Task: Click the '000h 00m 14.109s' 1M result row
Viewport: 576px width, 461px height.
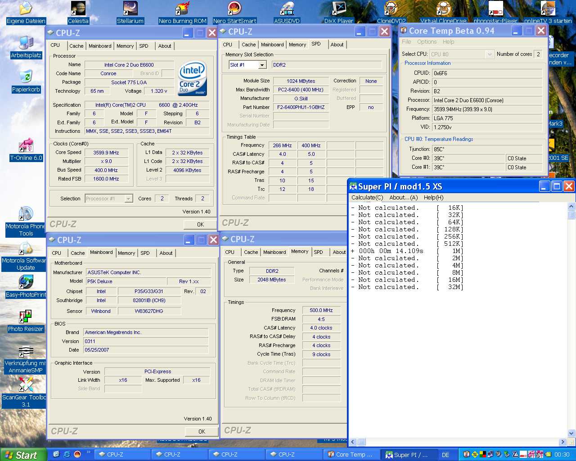Action: [407, 251]
